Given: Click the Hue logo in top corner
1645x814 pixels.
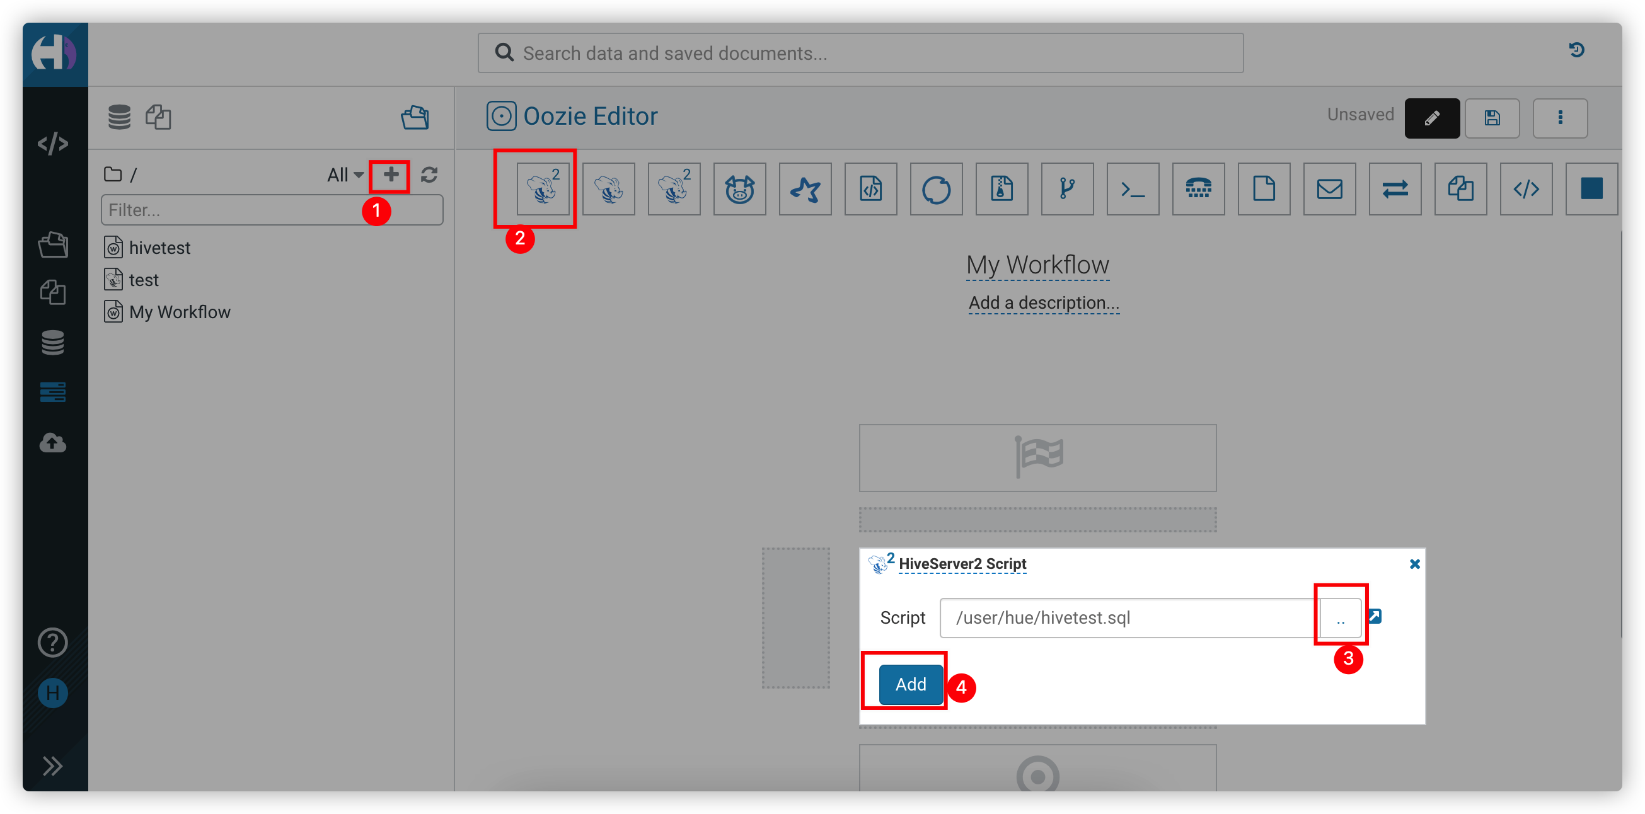Looking at the screenshot, I should tap(55, 54).
